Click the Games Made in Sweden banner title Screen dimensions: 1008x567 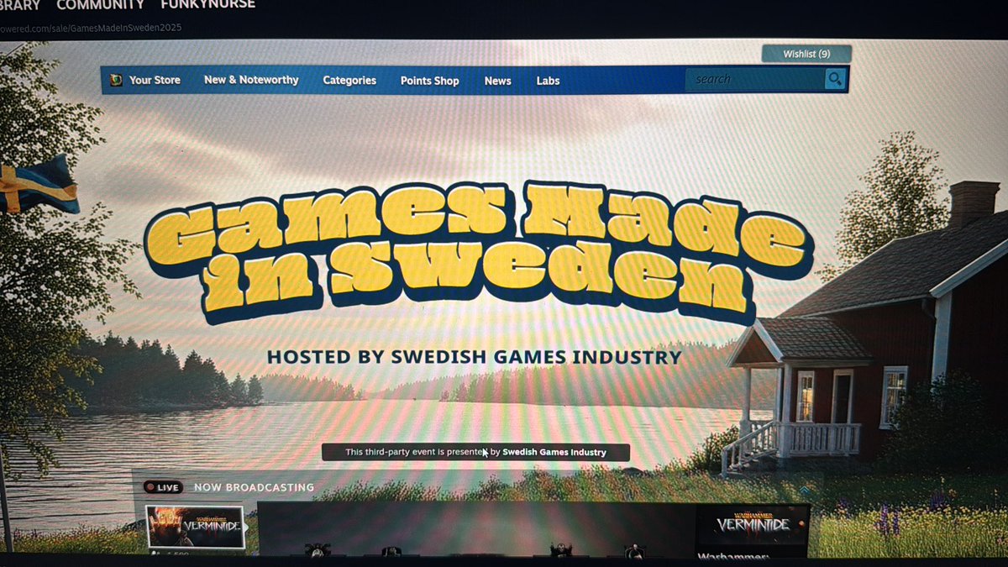coord(479,252)
